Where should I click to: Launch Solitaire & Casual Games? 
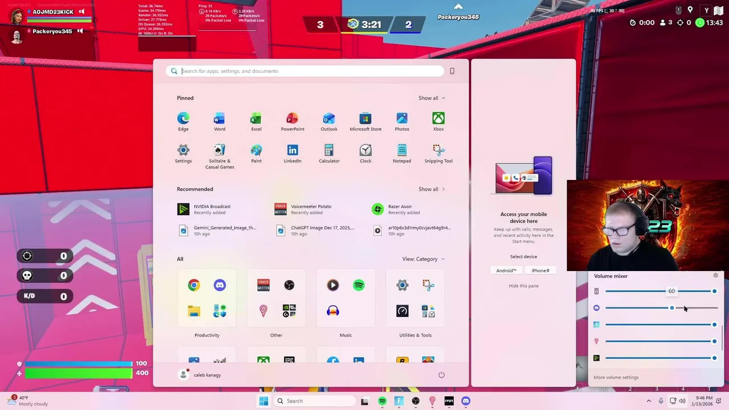pyautogui.click(x=219, y=156)
